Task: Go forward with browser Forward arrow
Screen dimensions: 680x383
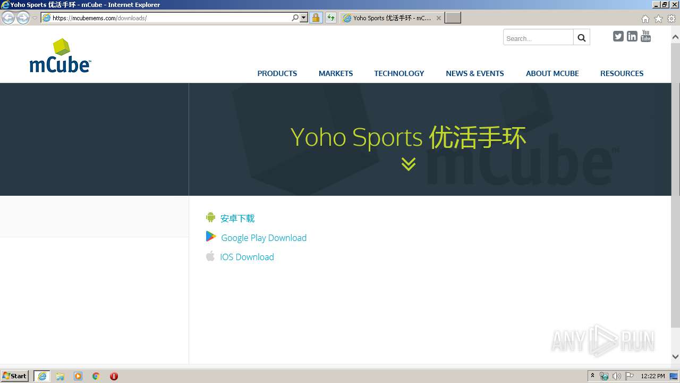Action: point(23,18)
